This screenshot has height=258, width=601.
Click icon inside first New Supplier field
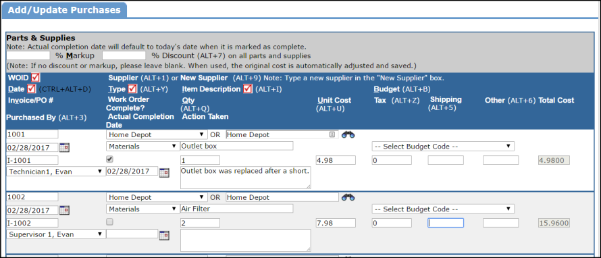point(332,134)
